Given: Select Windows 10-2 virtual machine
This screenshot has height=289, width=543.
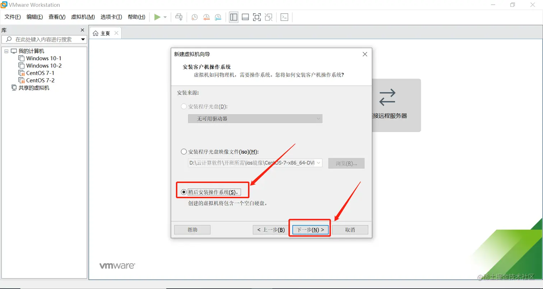Looking at the screenshot, I should (44, 66).
